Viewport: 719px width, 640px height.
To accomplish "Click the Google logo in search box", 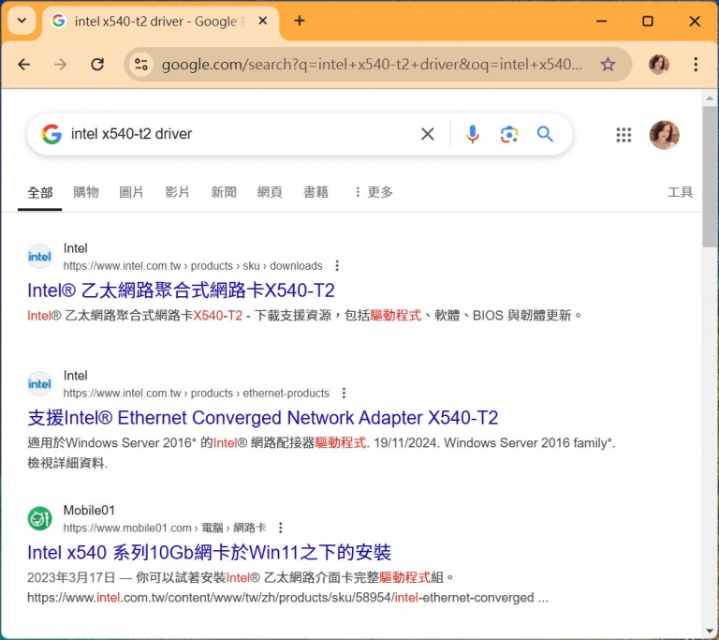I will 51,134.
